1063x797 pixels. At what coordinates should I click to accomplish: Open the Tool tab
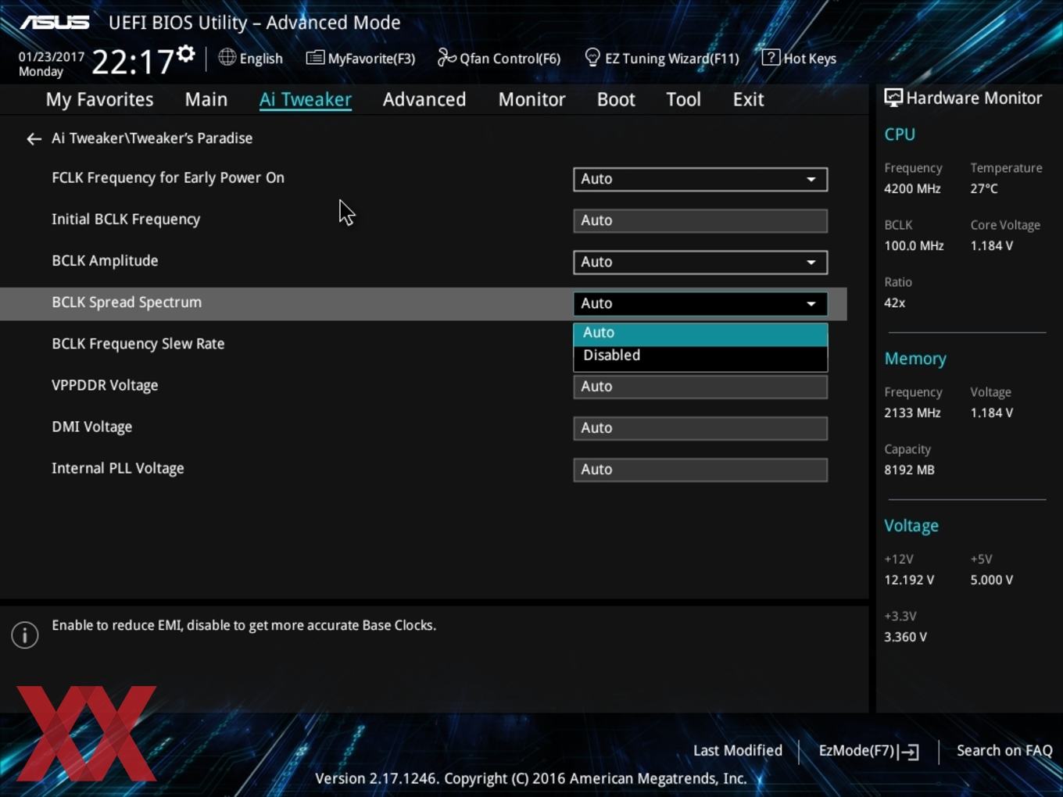tap(683, 99)
